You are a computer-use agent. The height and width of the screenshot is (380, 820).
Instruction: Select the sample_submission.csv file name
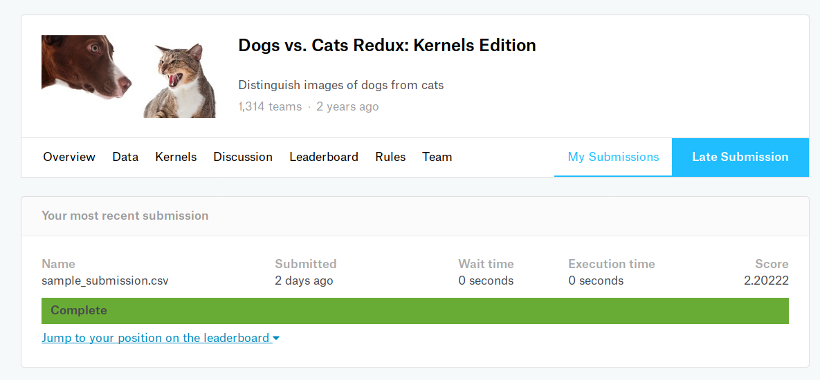105,281
